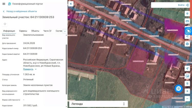The width and height of the screenshot is (192, 108).
Task: Add the land plot to favorites with the star
Action: click(x=5, y=24)
